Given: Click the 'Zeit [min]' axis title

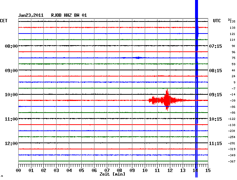Looking at the screenshot, I should (x=112, y=174).
